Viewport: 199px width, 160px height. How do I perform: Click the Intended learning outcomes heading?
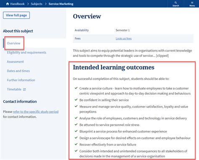[114, 67]
